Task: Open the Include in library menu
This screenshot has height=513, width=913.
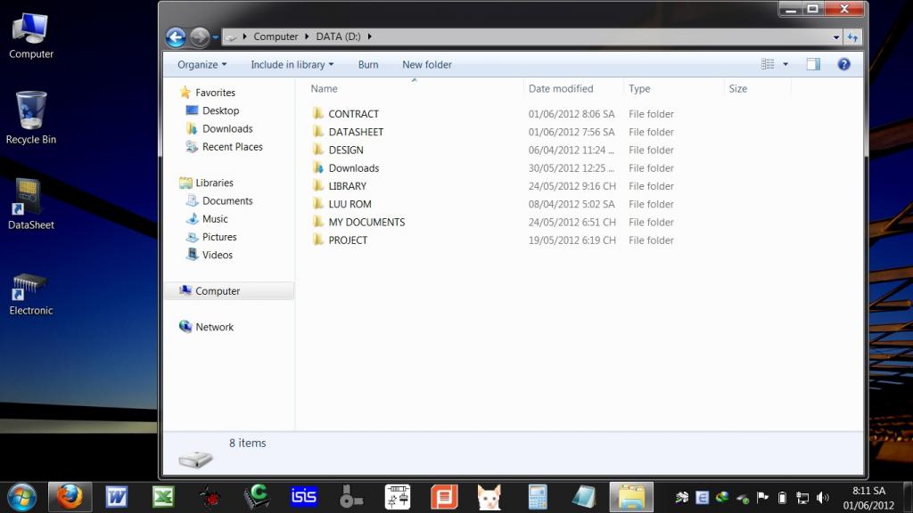Action: pos(292,64)
